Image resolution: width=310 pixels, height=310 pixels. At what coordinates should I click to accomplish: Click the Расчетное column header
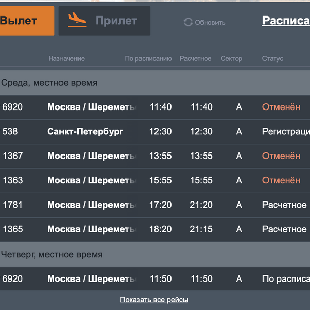[x=195, y=59]
